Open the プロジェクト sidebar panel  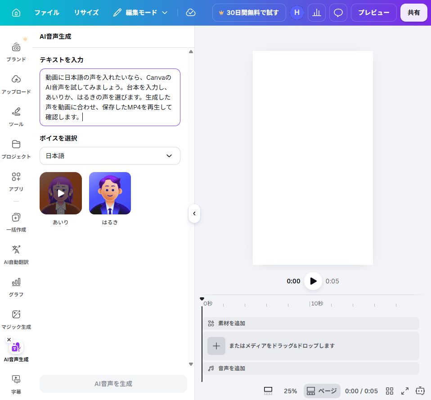pos(16,149)
